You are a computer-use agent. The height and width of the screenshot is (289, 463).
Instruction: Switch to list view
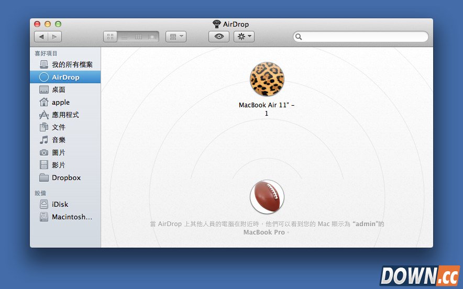[124, 37]
